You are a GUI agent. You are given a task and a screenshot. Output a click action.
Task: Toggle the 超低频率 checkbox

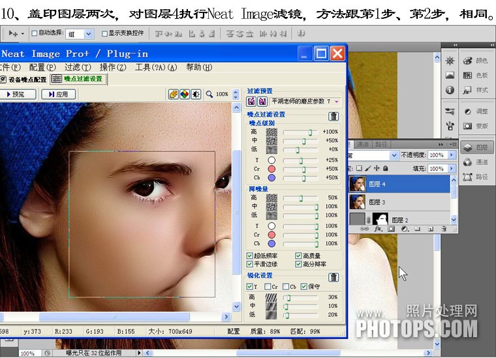click(249, 256)
